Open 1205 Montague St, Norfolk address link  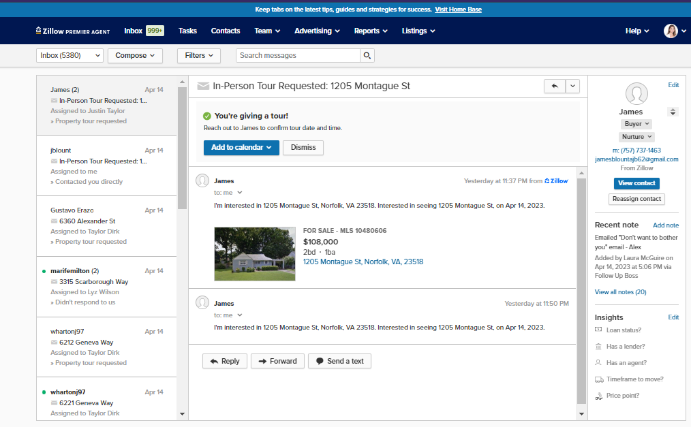click(x=363, y=262)
